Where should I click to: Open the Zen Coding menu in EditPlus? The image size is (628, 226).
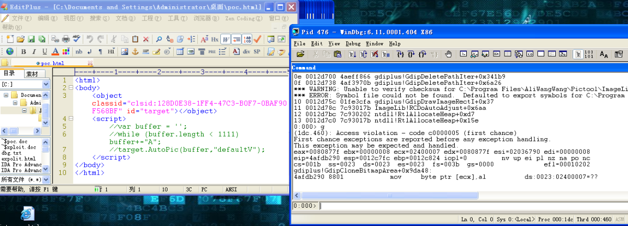[x=244, y=18]
